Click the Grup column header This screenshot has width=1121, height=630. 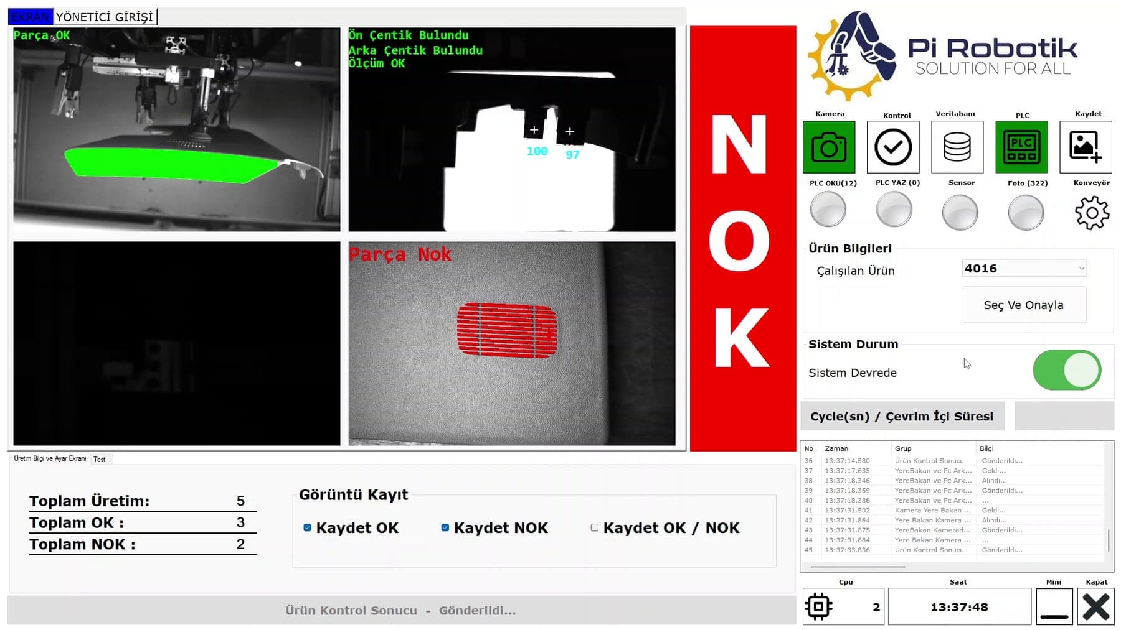pos(933,448)
